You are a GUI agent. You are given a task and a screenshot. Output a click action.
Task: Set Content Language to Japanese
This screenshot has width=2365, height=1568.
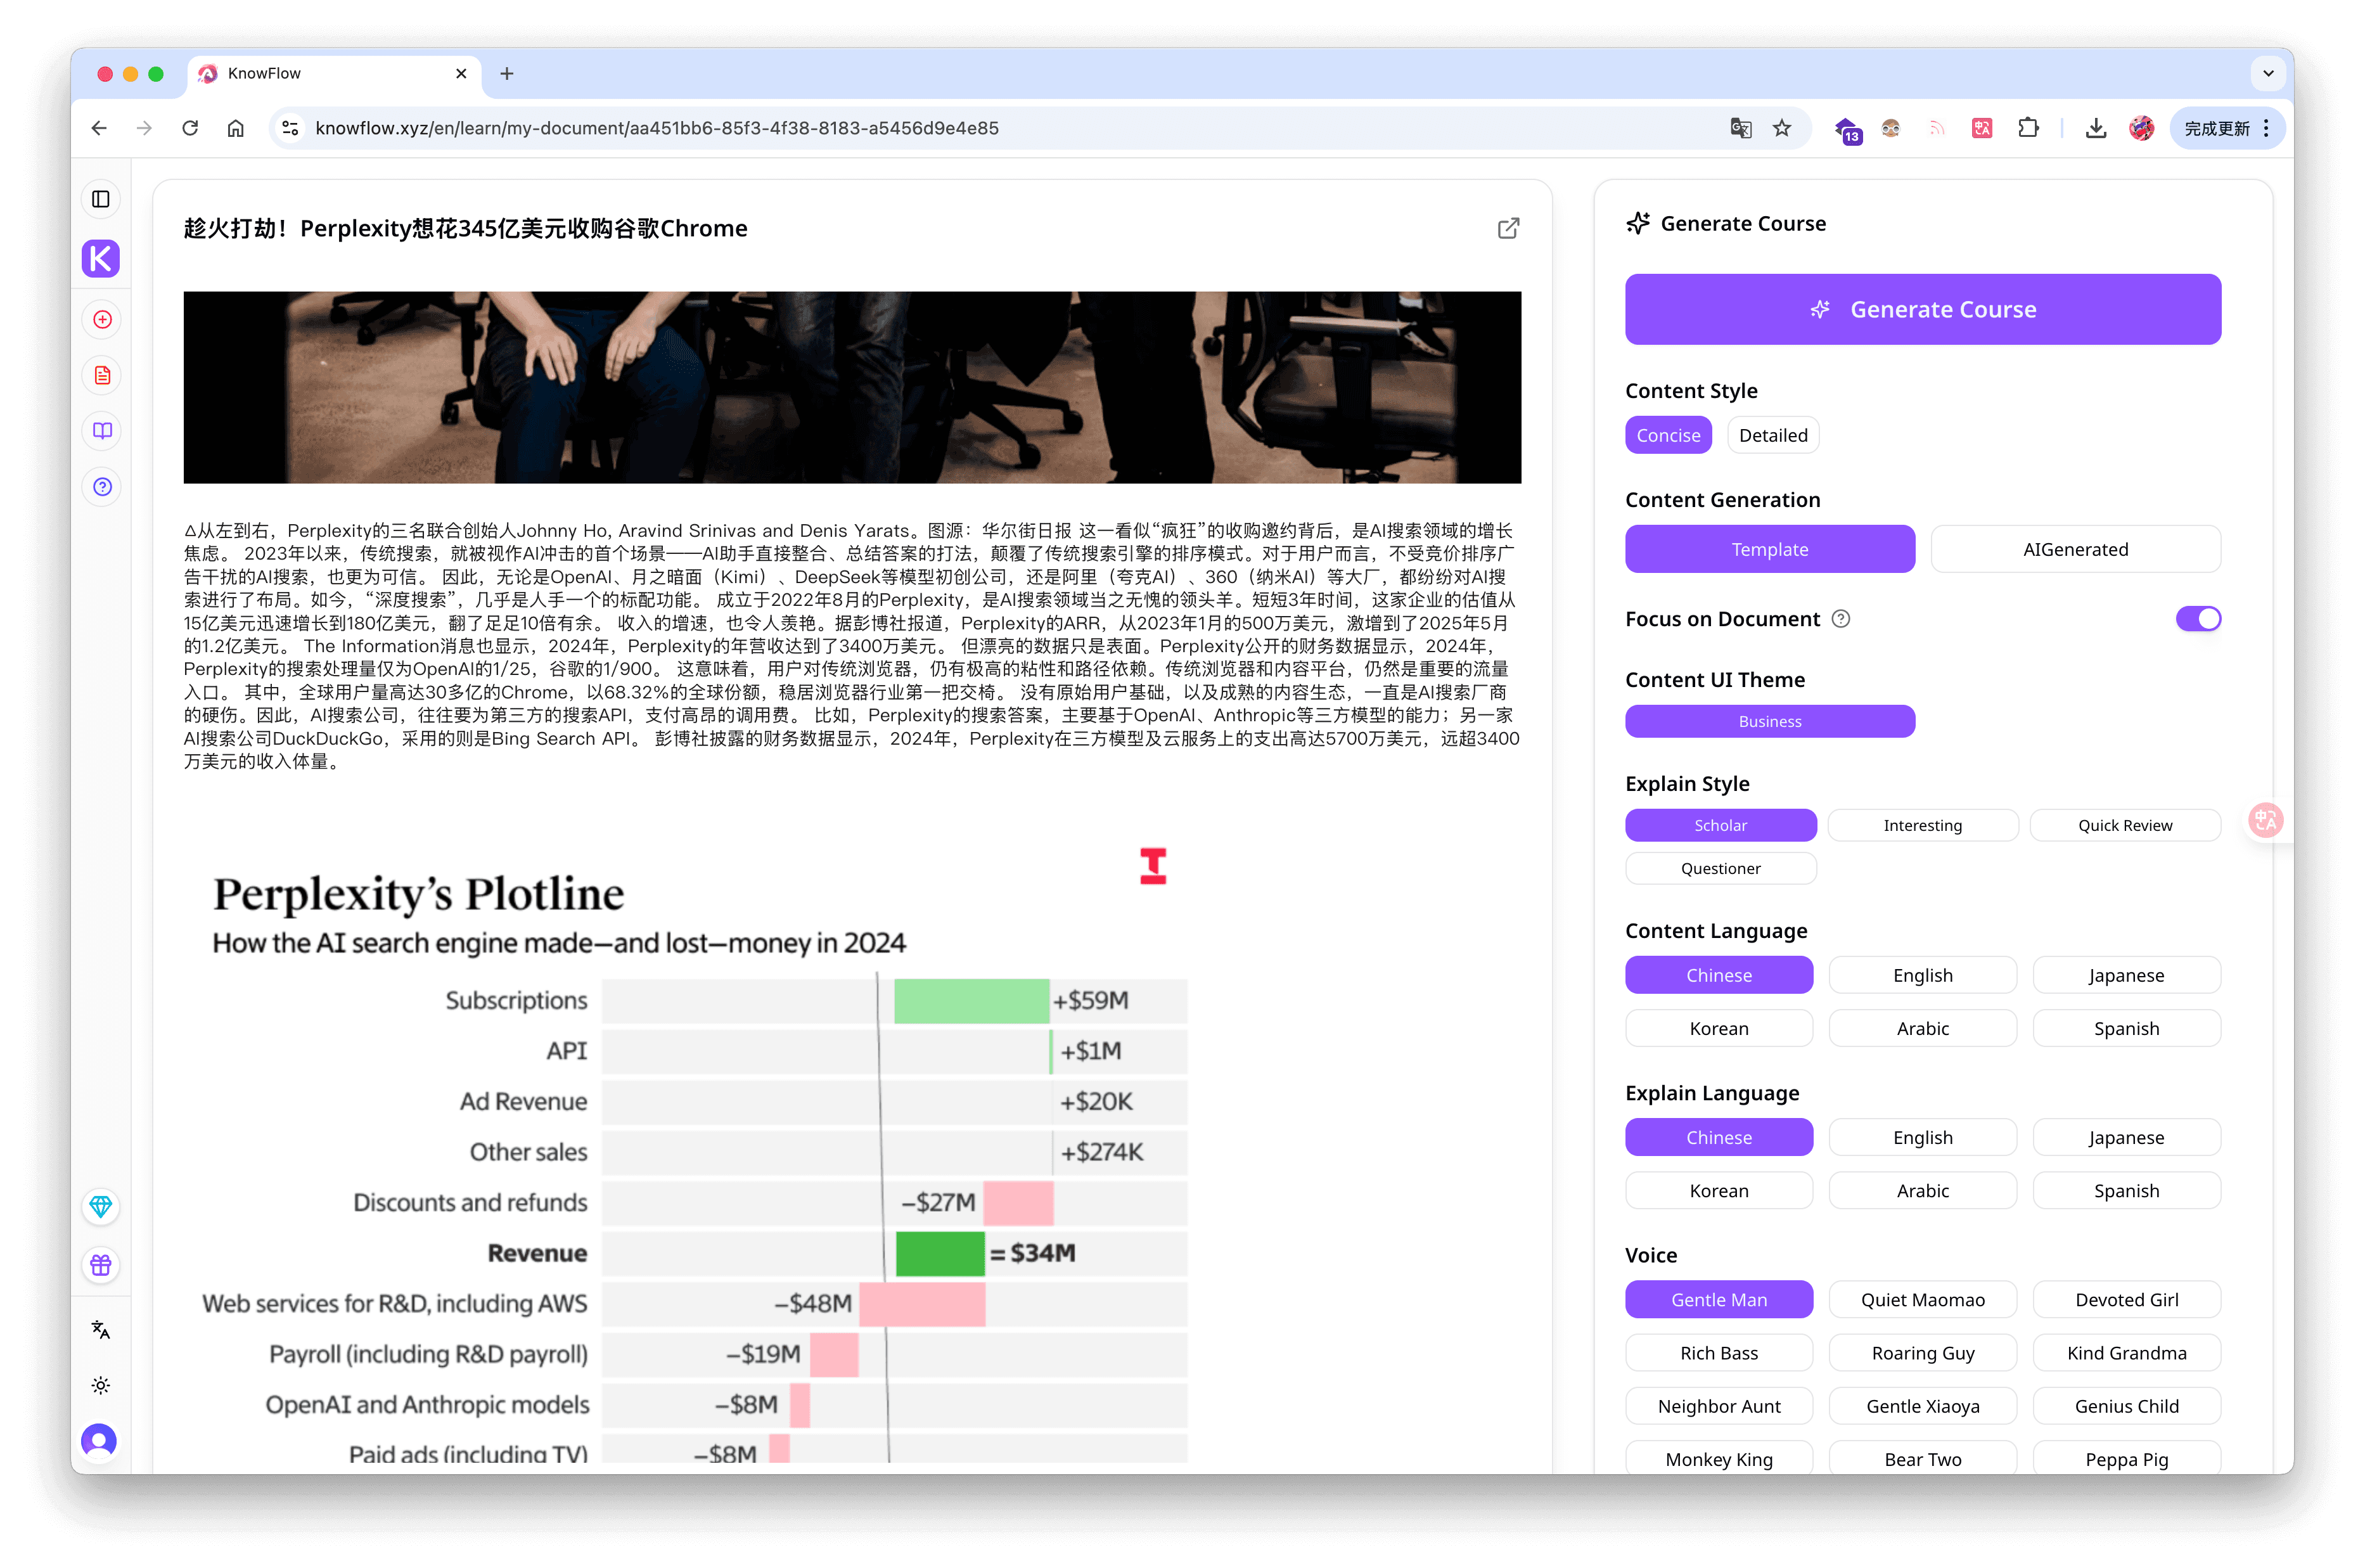click(x=2126, y=975)
